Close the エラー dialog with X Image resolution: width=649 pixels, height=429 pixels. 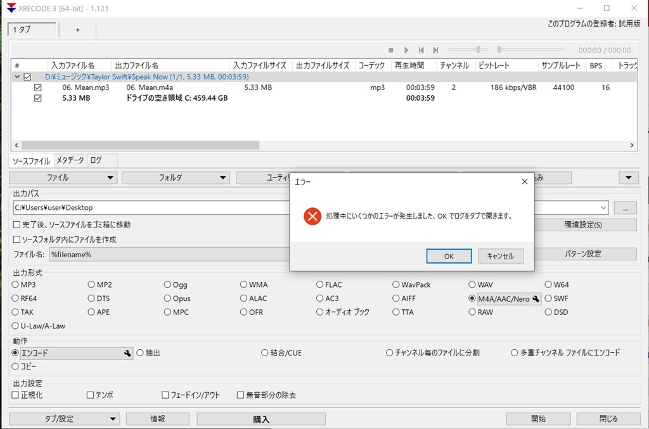[524, 182]
